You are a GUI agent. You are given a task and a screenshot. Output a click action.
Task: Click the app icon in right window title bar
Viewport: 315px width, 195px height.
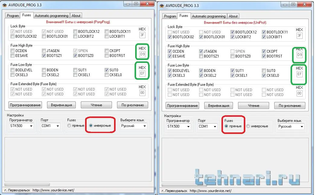(162, 6)
